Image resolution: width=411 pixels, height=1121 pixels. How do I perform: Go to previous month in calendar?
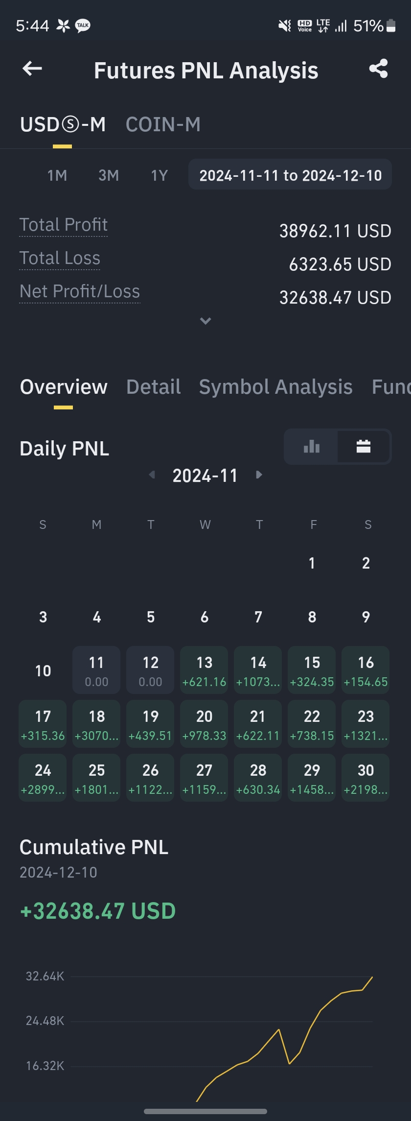(x=152, y=475)
